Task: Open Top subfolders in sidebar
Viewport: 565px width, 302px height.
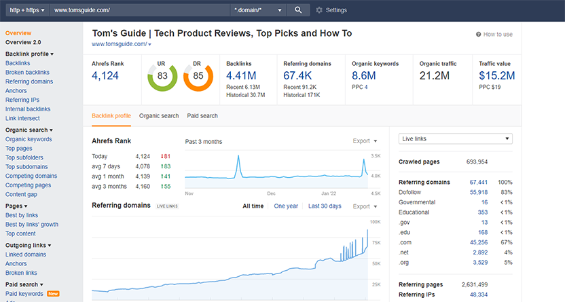Action: (x=24, y=157)
